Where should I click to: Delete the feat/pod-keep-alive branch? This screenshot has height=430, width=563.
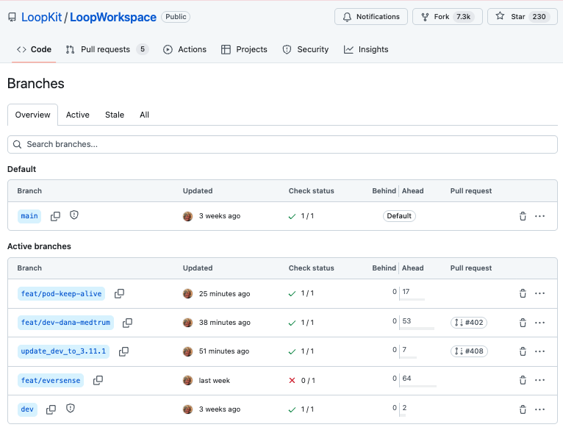[523, 293]
